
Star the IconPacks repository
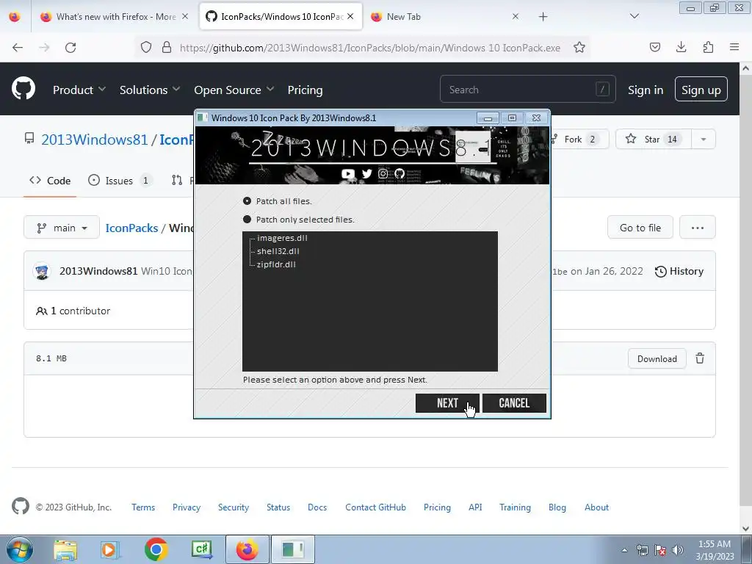tap(653, 139)
